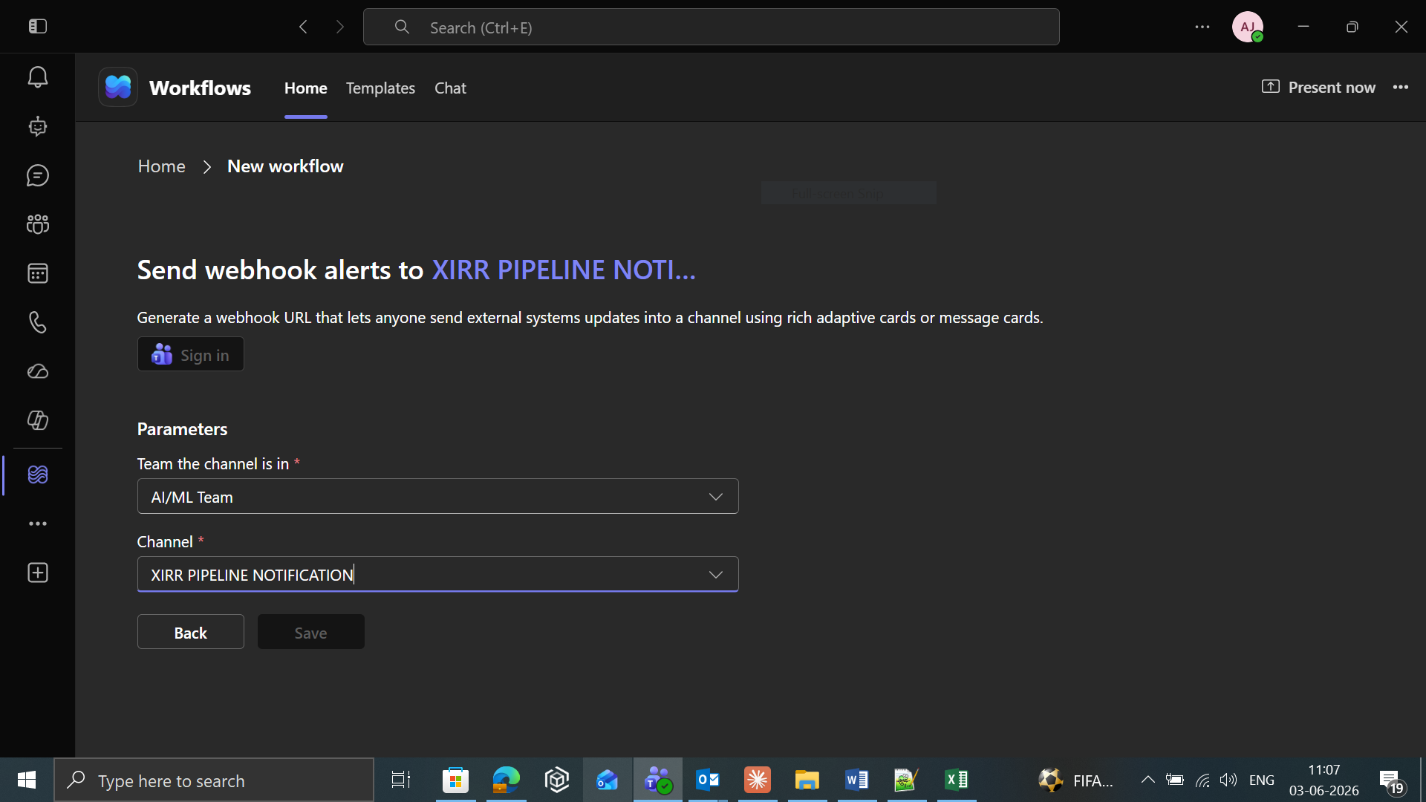
Task: Open Calendar icon in sidebar
Action: 38,273
